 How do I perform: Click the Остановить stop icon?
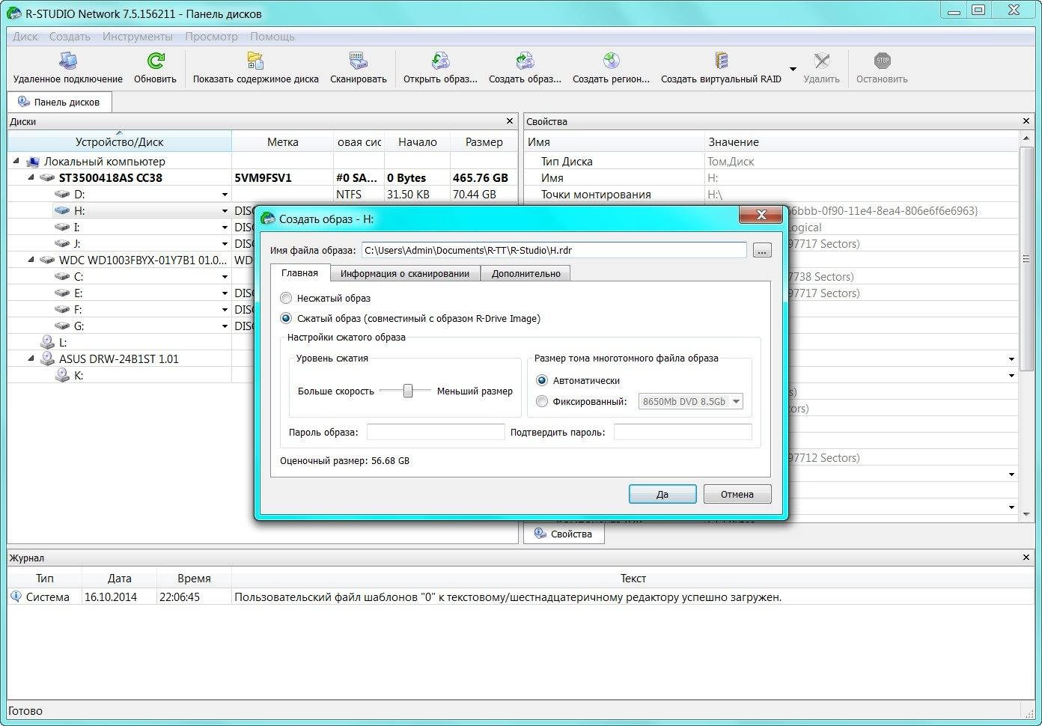[x=882, y=61]
